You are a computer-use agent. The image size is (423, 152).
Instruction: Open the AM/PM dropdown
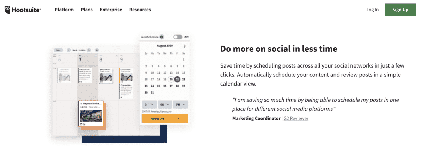click(180, 104)
